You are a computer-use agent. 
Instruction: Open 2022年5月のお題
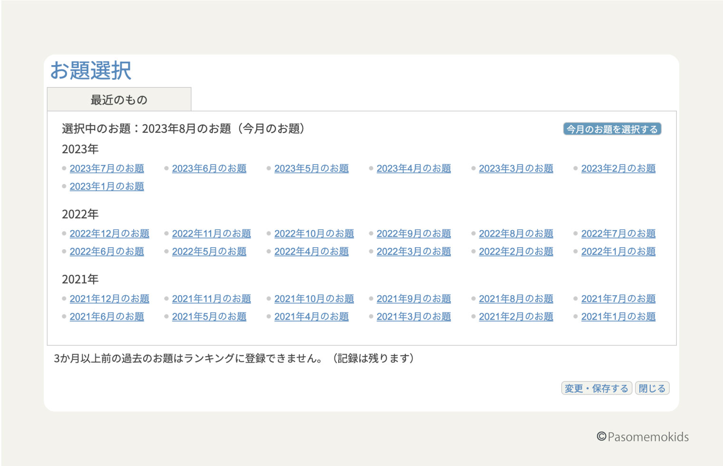209,252
